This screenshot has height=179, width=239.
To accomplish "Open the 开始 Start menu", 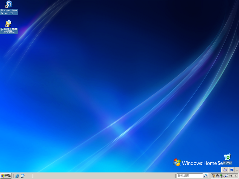I will click(x=7, y=176).
